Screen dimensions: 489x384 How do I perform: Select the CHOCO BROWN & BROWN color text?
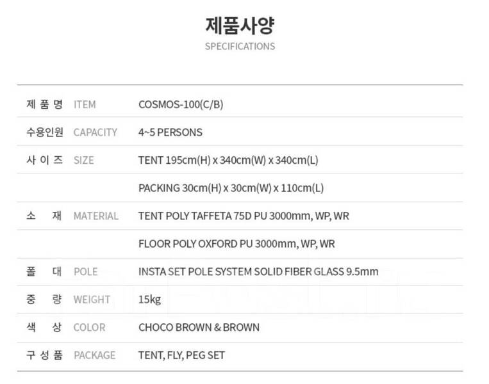[199, 327]
